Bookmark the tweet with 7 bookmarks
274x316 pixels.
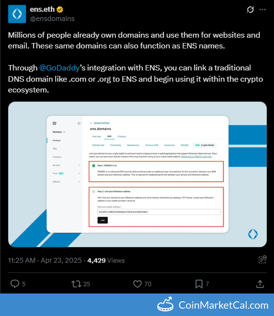[x=199, y=284]
